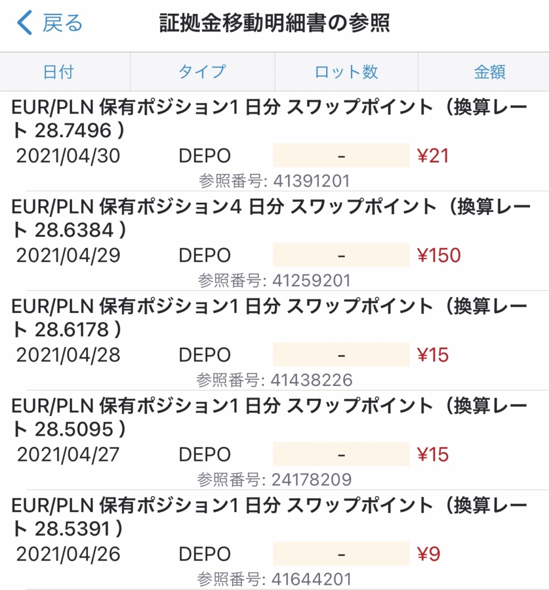
Task: Tap the back chevron icon
Action: pyautogui.click(x=25, y=22)
